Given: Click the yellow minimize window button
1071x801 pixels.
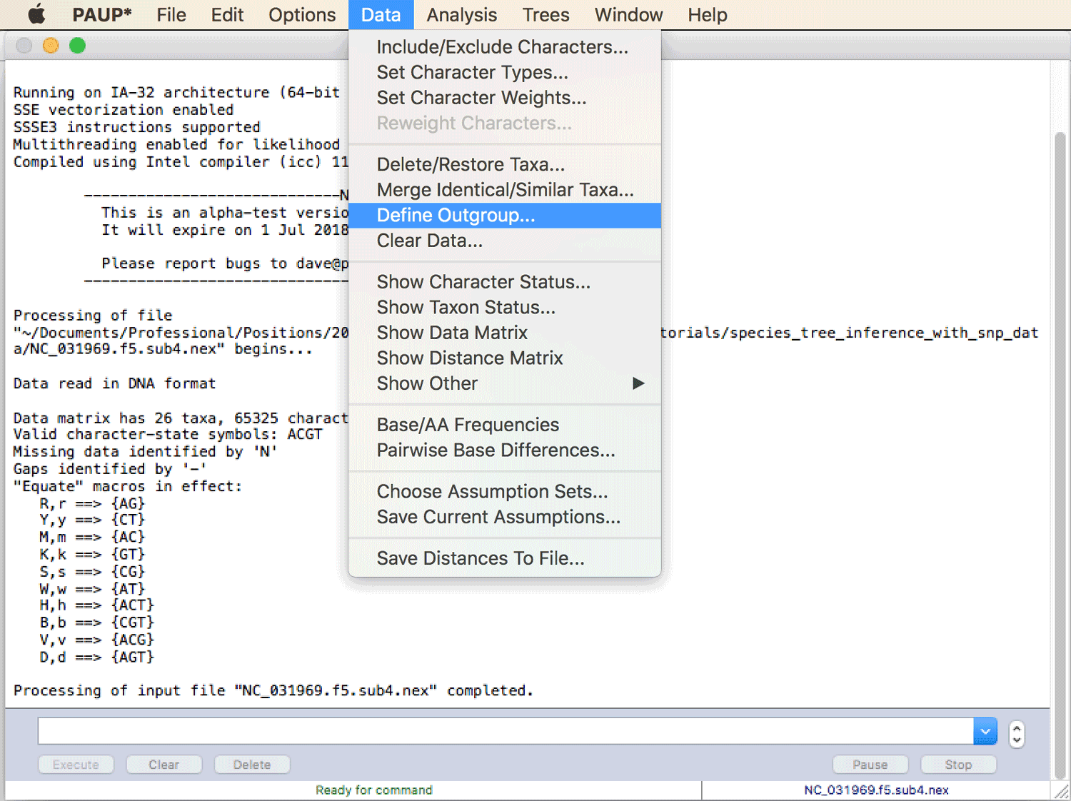Looking at the screenshot, I should click(51, 46).
